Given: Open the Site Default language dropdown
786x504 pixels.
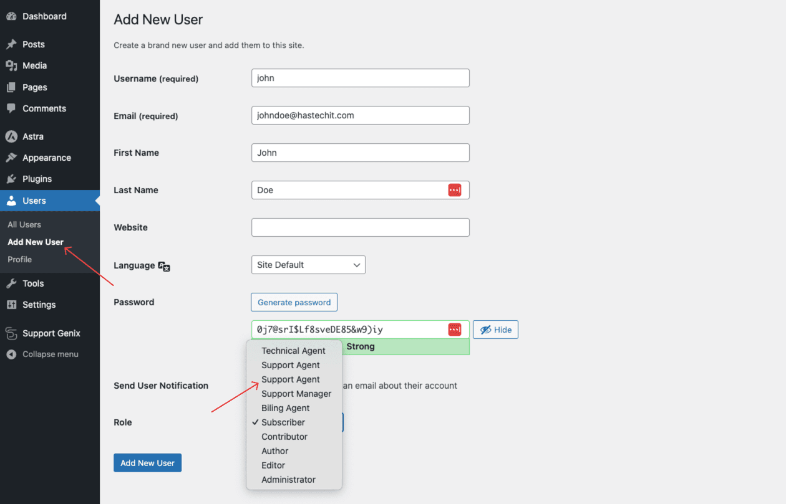Looking at the screenshot, I should [x=308, y=265].
